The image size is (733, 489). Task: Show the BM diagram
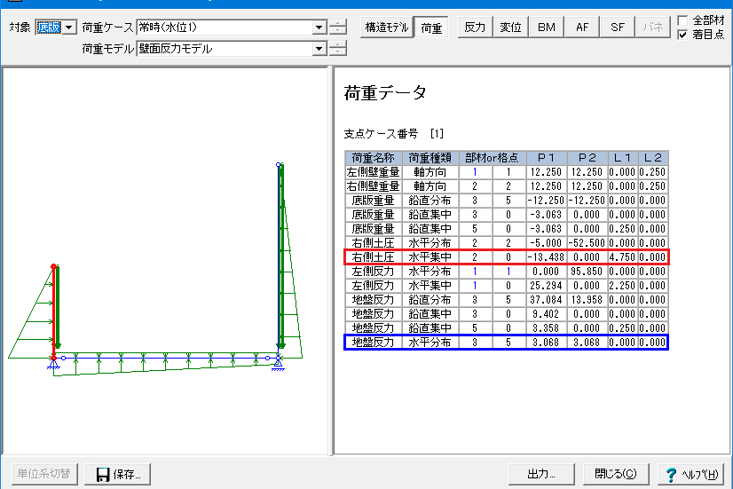point(546,28)
